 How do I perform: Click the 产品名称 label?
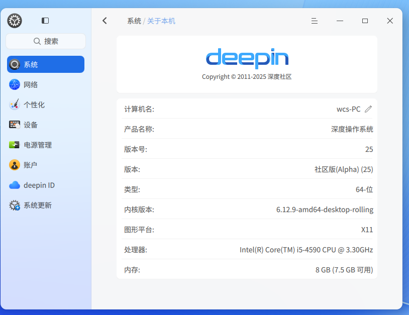[x=139, y=129]
